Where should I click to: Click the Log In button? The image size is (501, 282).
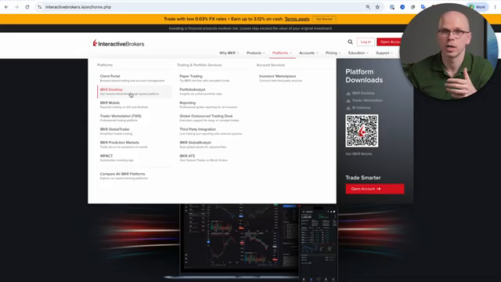366,42
